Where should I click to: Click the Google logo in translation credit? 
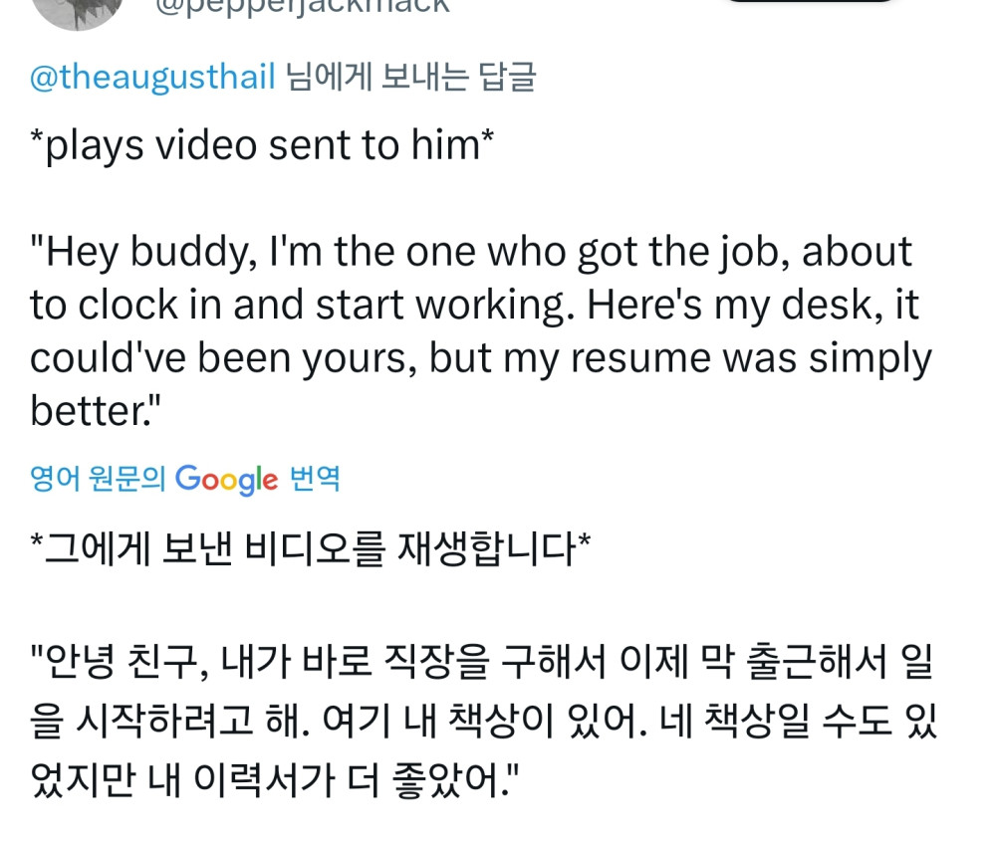click(226, 479)
